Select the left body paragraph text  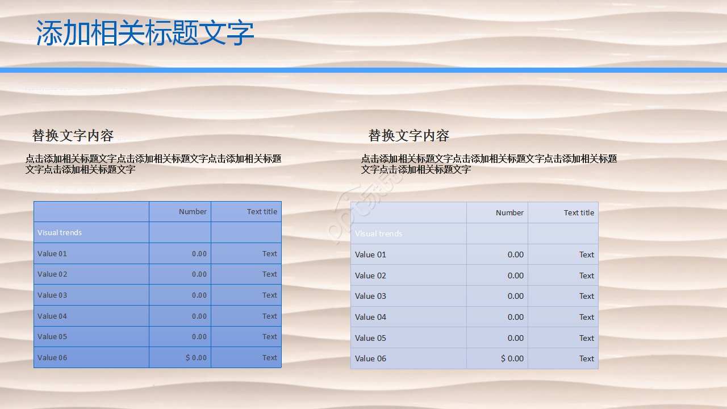153,164
